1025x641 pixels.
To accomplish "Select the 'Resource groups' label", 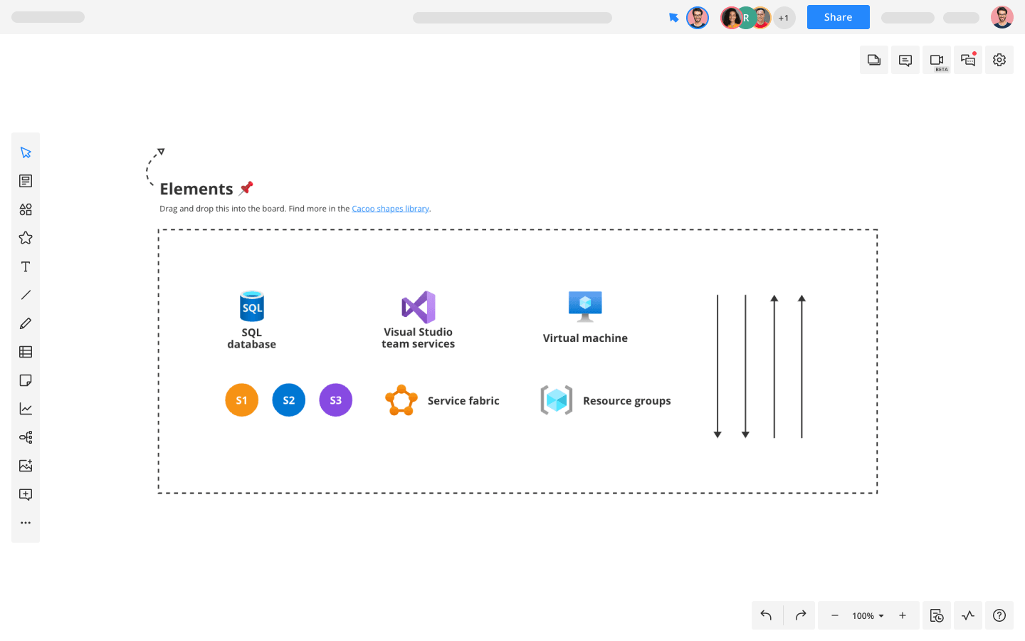I will tap(627, 401).
